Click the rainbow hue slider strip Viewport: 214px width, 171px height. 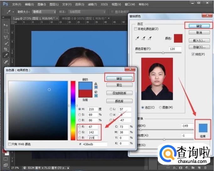coord(73,110)
